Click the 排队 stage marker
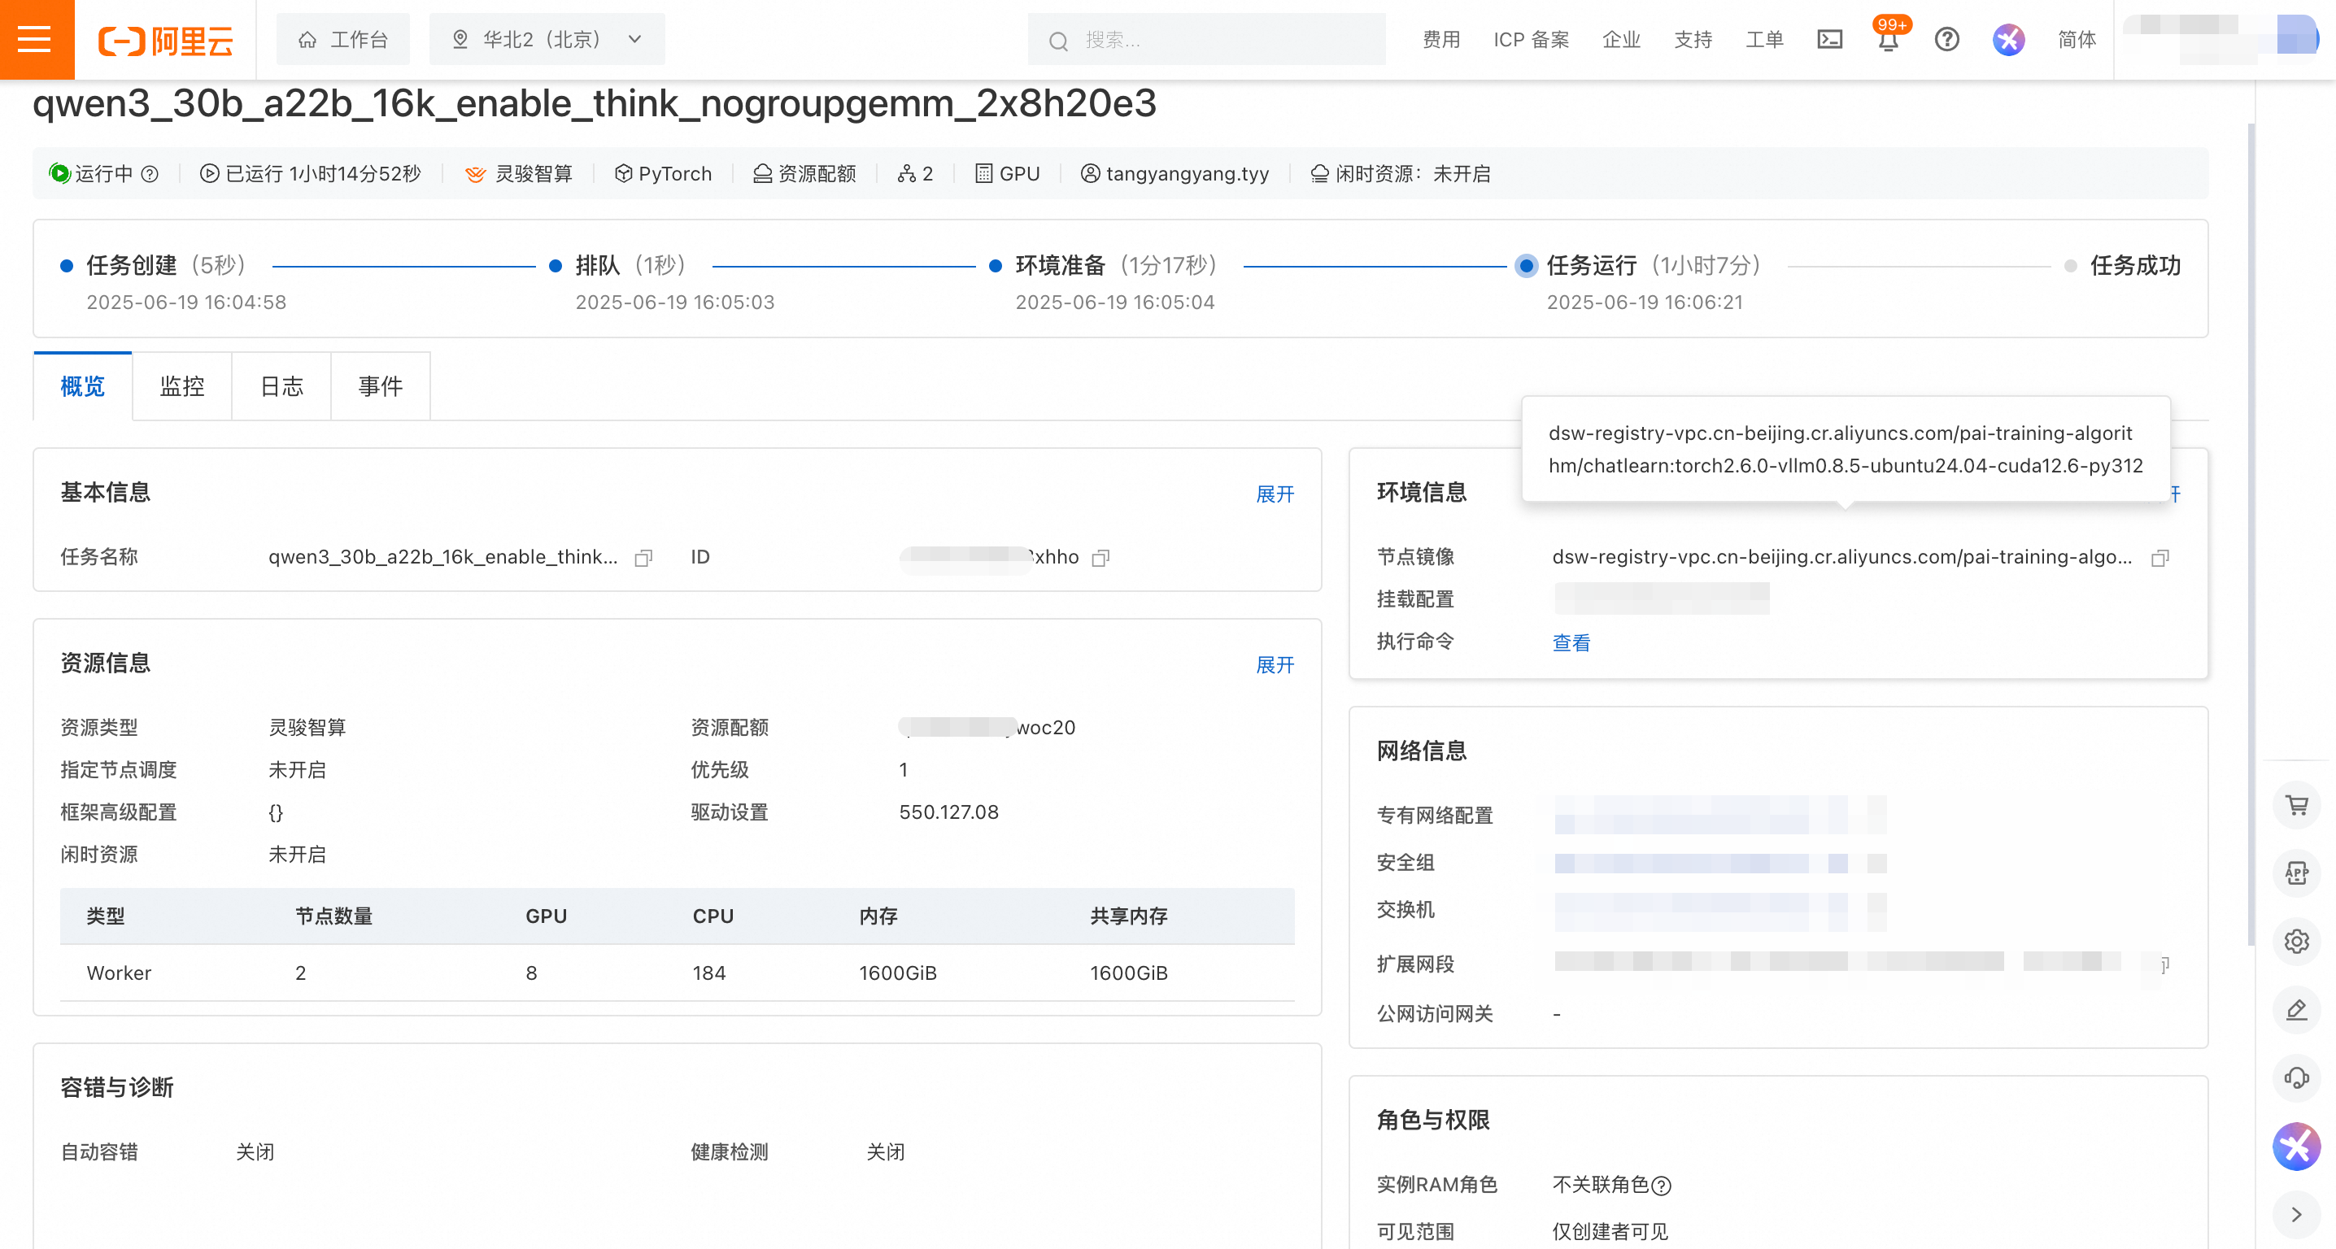The image size is (2336, 1249). (555, 266)
